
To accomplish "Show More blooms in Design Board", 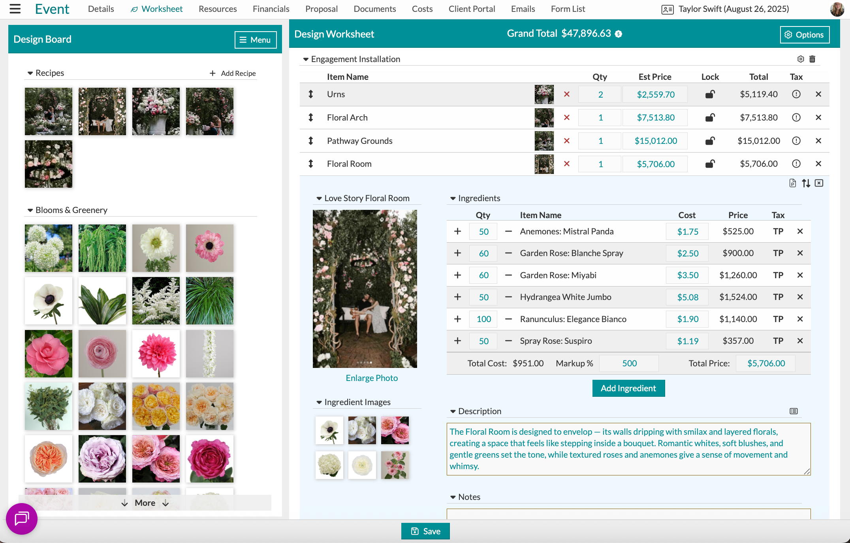I will point(145,503).
